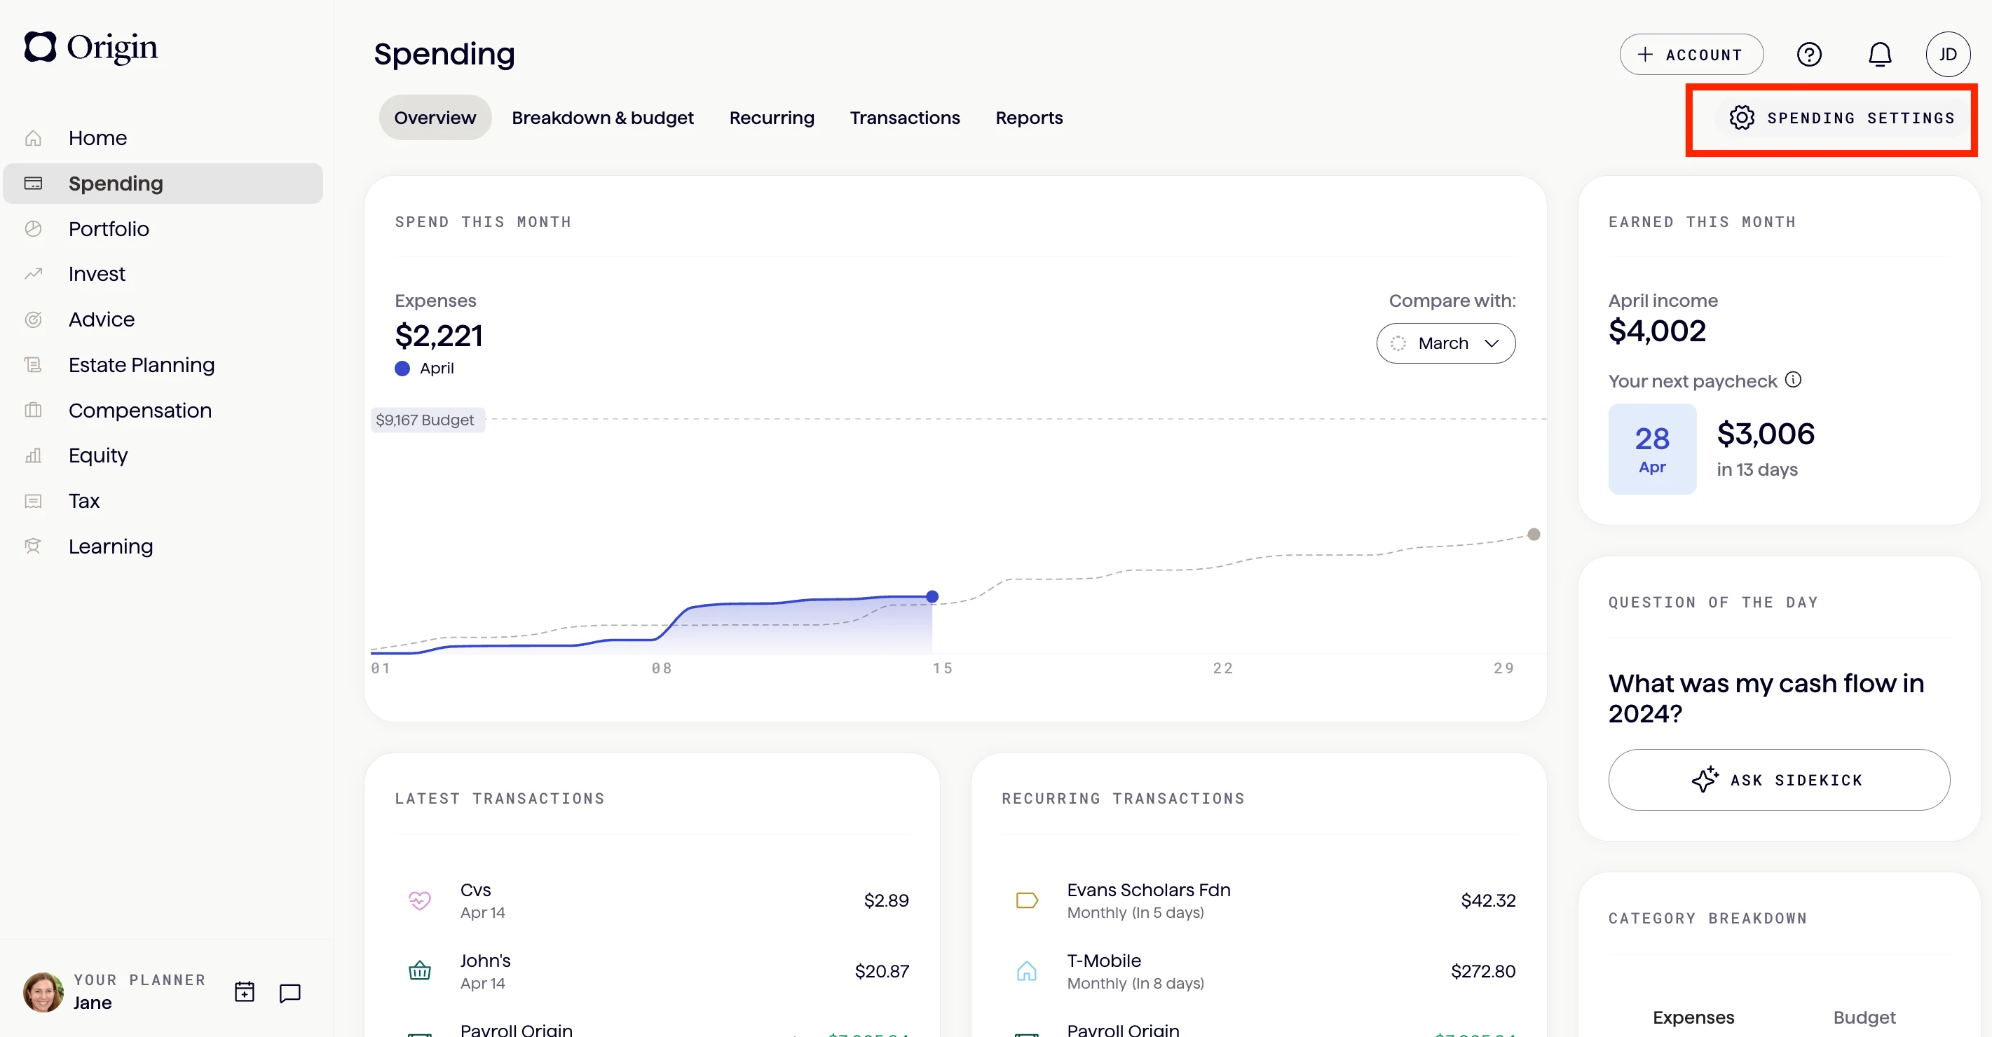Click the Origin logo

[90, 47]
